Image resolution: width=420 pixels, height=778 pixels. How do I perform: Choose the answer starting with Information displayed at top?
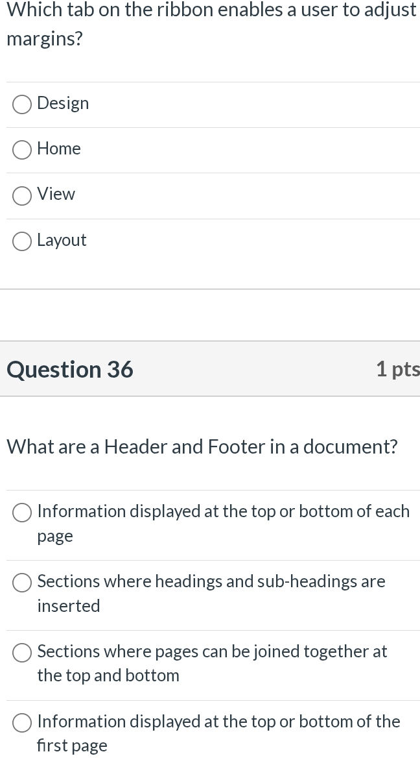[x=22, y=512]
